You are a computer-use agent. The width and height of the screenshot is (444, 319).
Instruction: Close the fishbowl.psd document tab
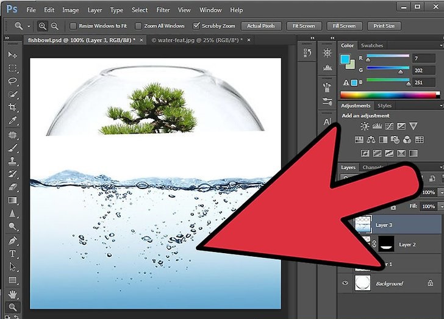click(141, 40)
